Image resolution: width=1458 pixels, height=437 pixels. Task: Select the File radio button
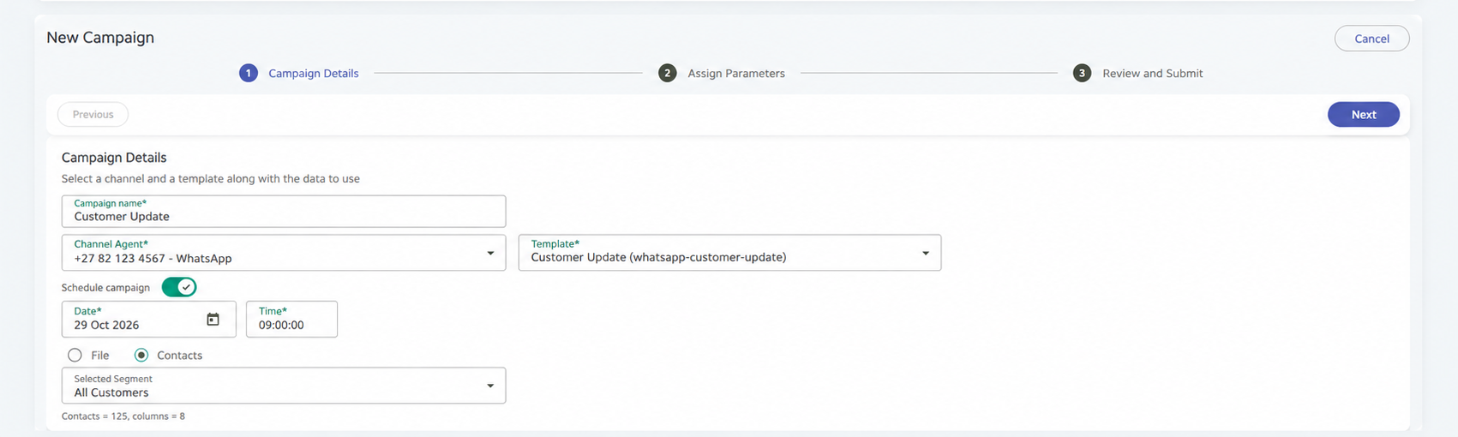click(75, 355)
